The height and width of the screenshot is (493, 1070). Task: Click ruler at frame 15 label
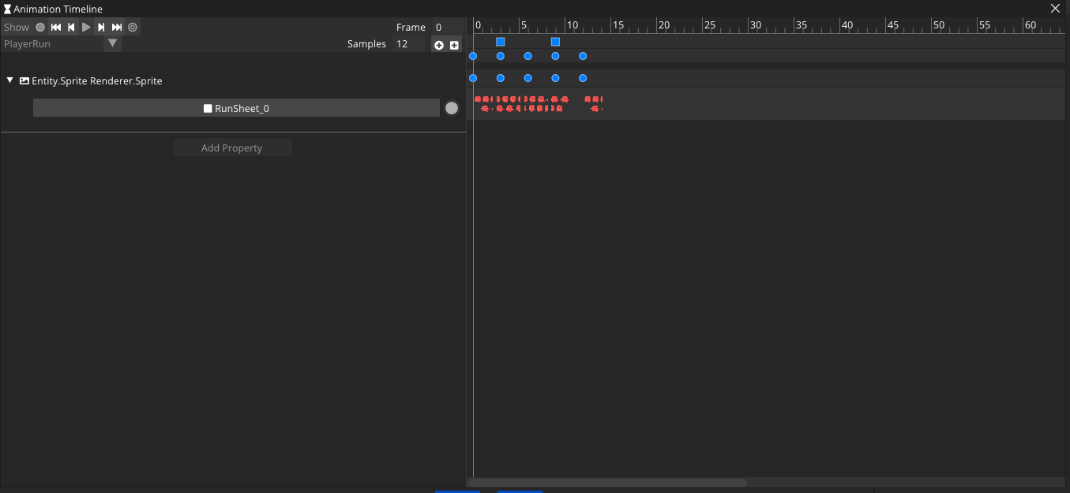[618, 25]
